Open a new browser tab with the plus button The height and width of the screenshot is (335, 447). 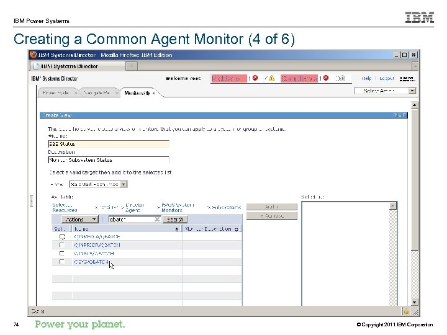click(132, 66)
